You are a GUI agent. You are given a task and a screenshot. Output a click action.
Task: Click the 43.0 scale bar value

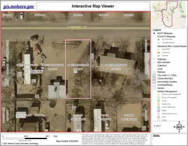pos(26,136)
